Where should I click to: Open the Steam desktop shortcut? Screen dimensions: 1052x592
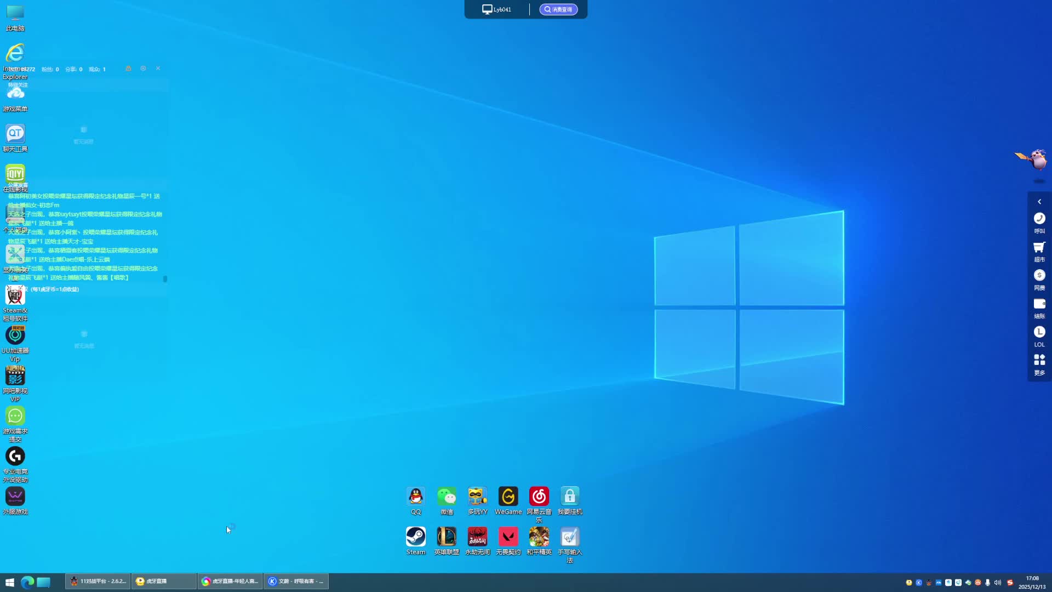[416, 537]
